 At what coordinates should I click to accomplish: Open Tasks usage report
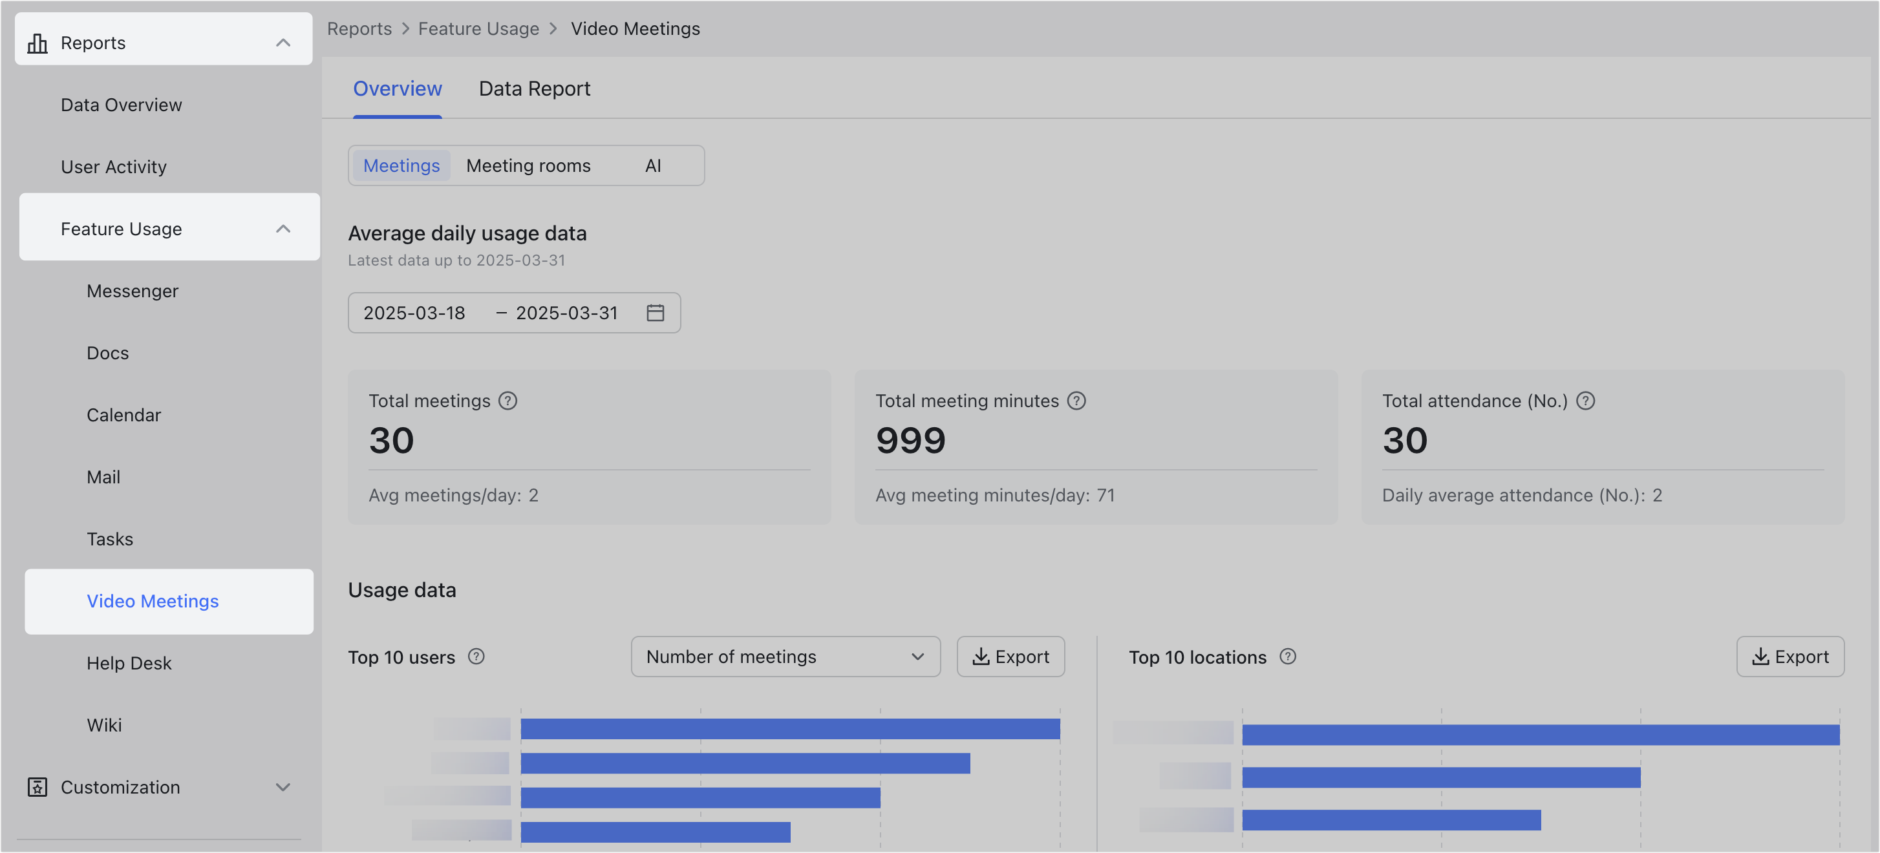coord(110,539)
